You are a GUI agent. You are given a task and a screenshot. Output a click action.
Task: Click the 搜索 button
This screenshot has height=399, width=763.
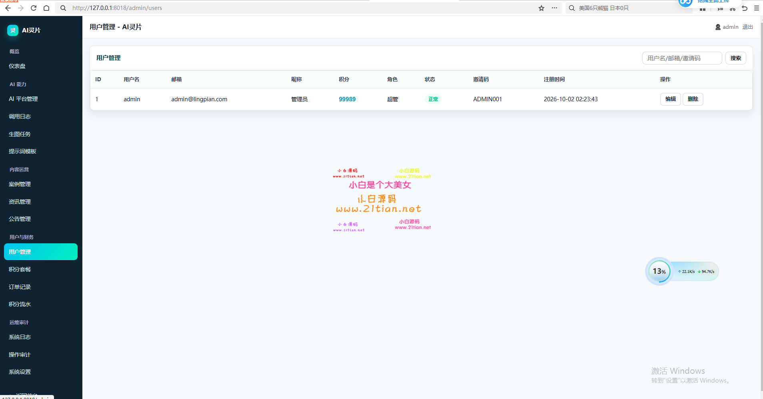click(736, 58)
